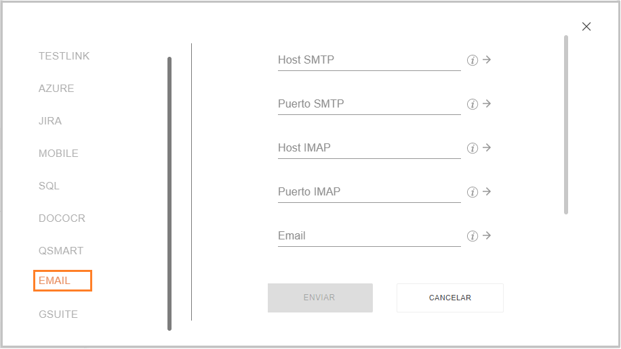Choose the DOCOCR sidebar entry

click(x=62, y=218)
